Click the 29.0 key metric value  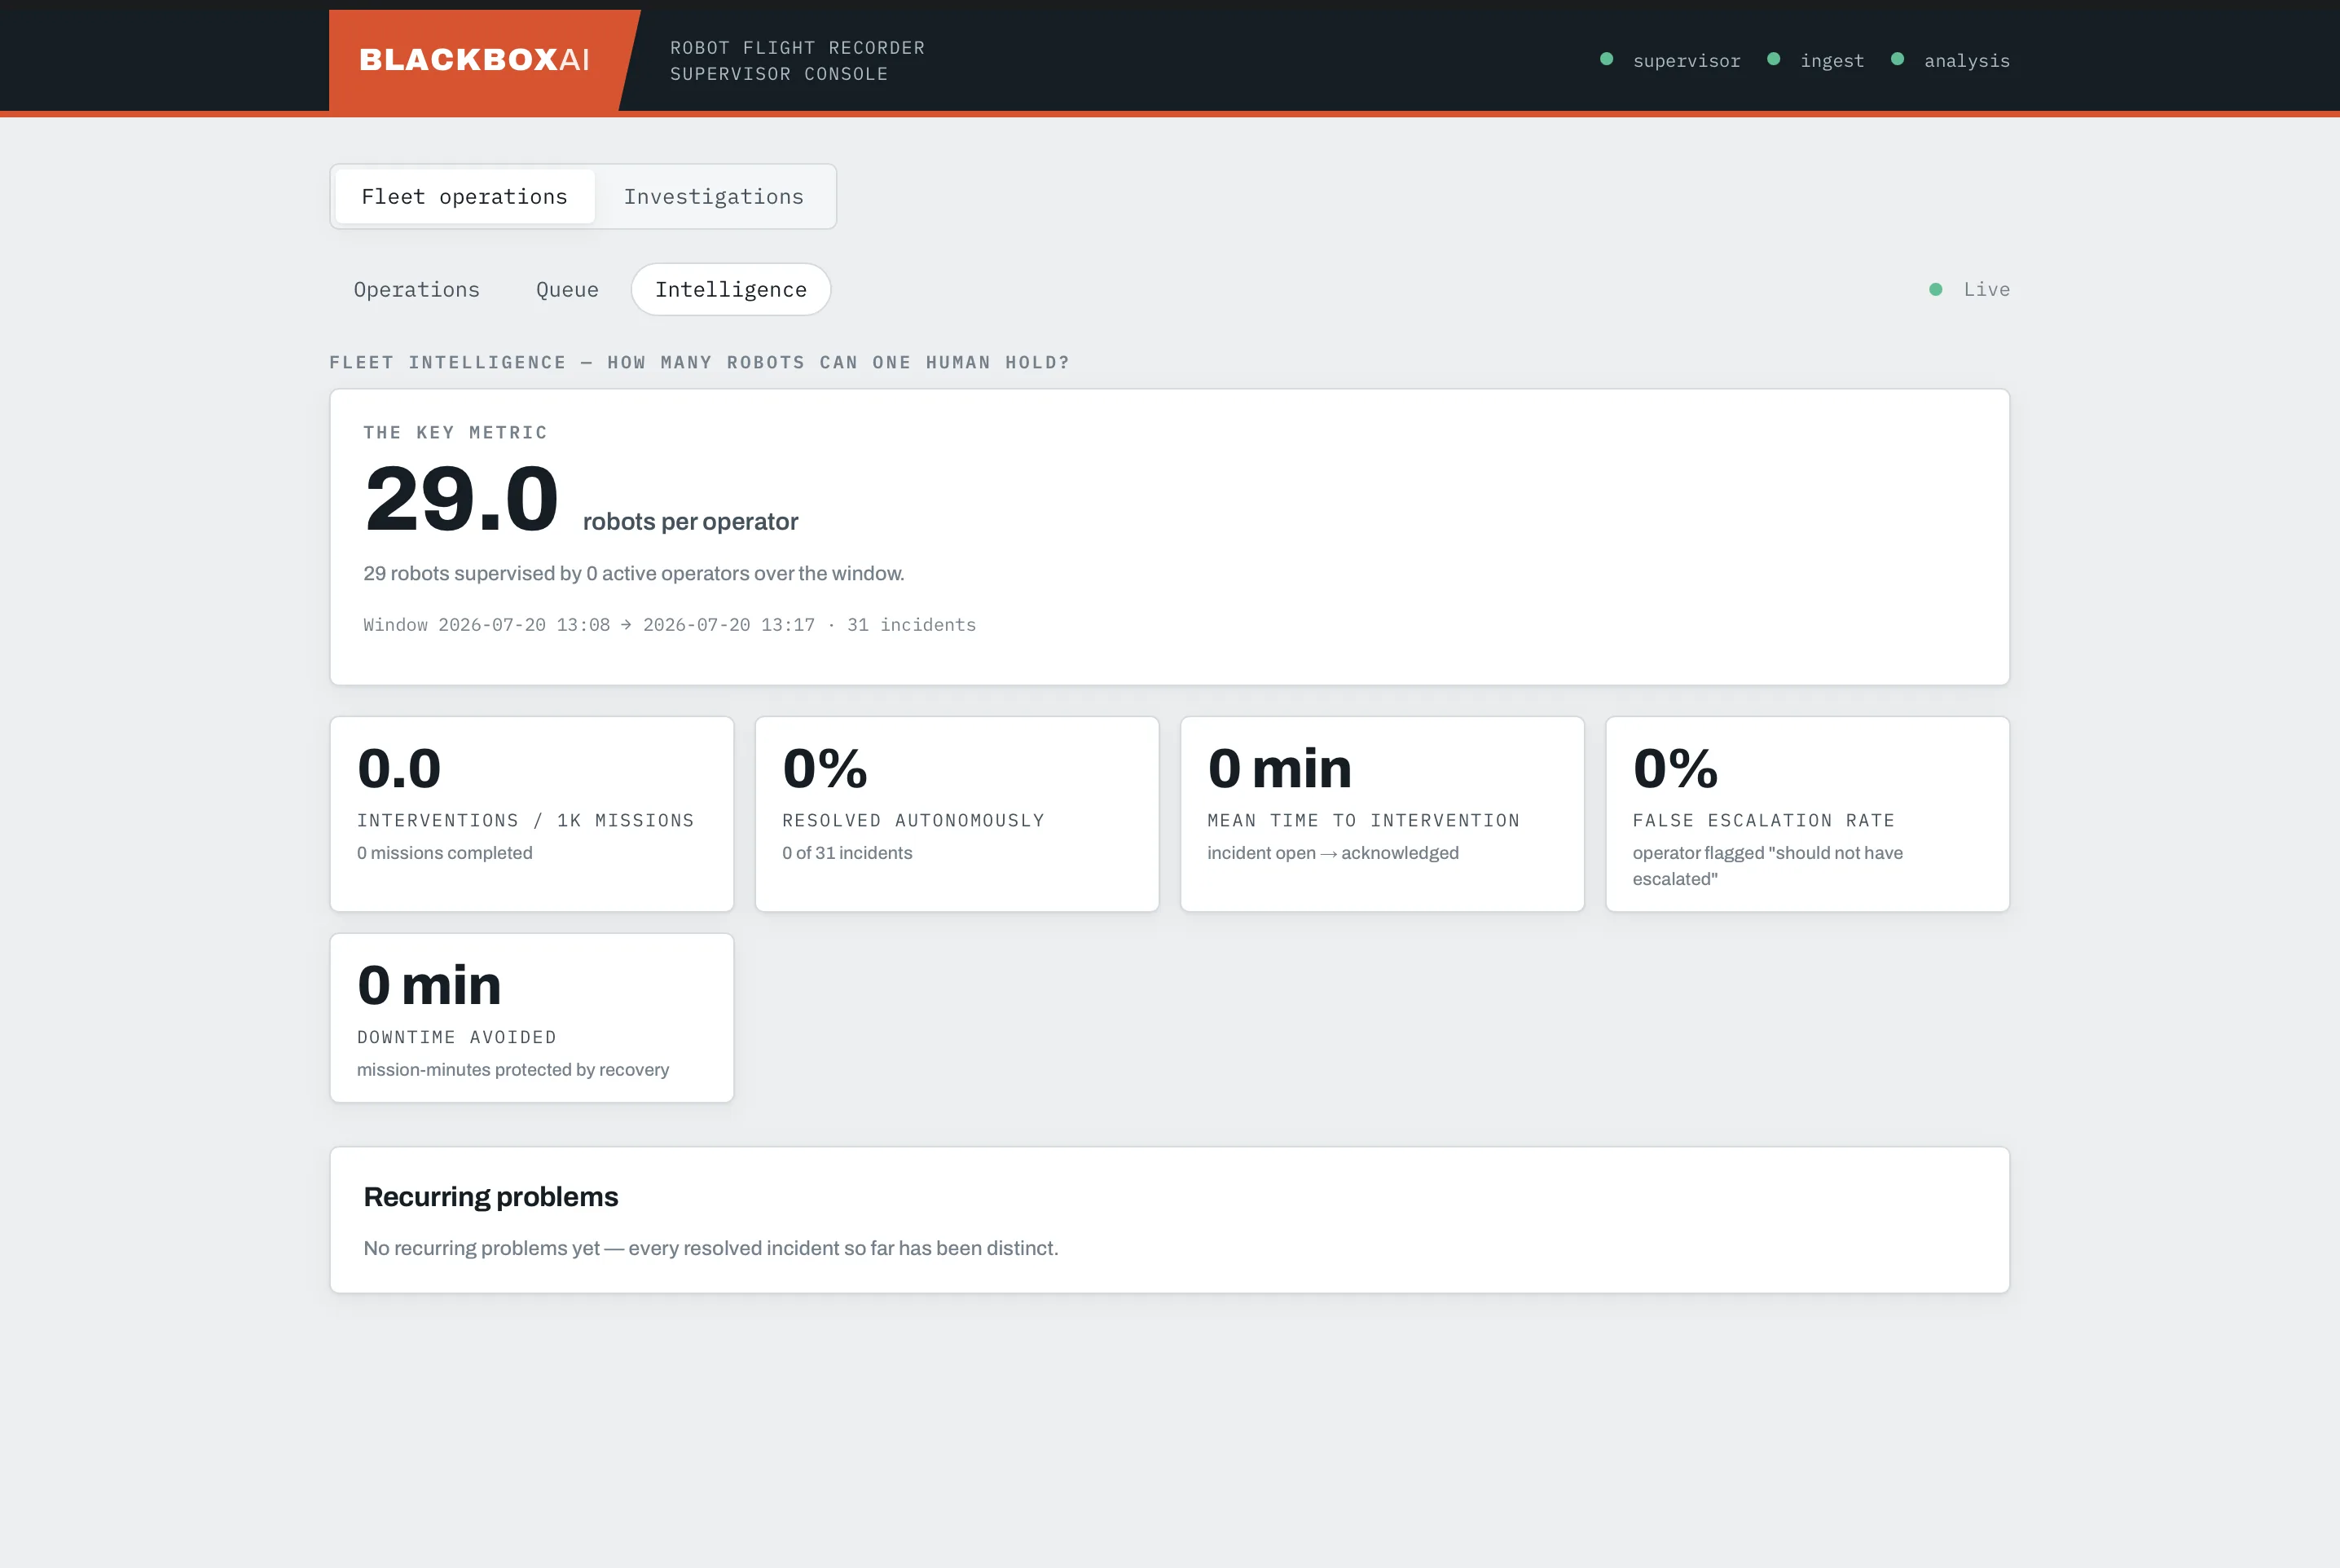tap(461, 498)
